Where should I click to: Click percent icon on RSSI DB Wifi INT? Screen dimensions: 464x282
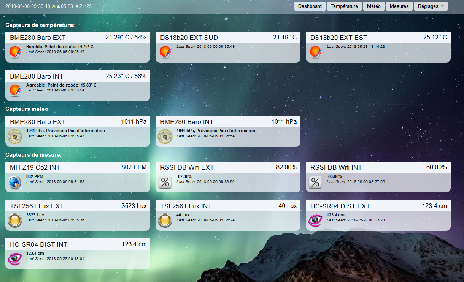click(316, 182)
